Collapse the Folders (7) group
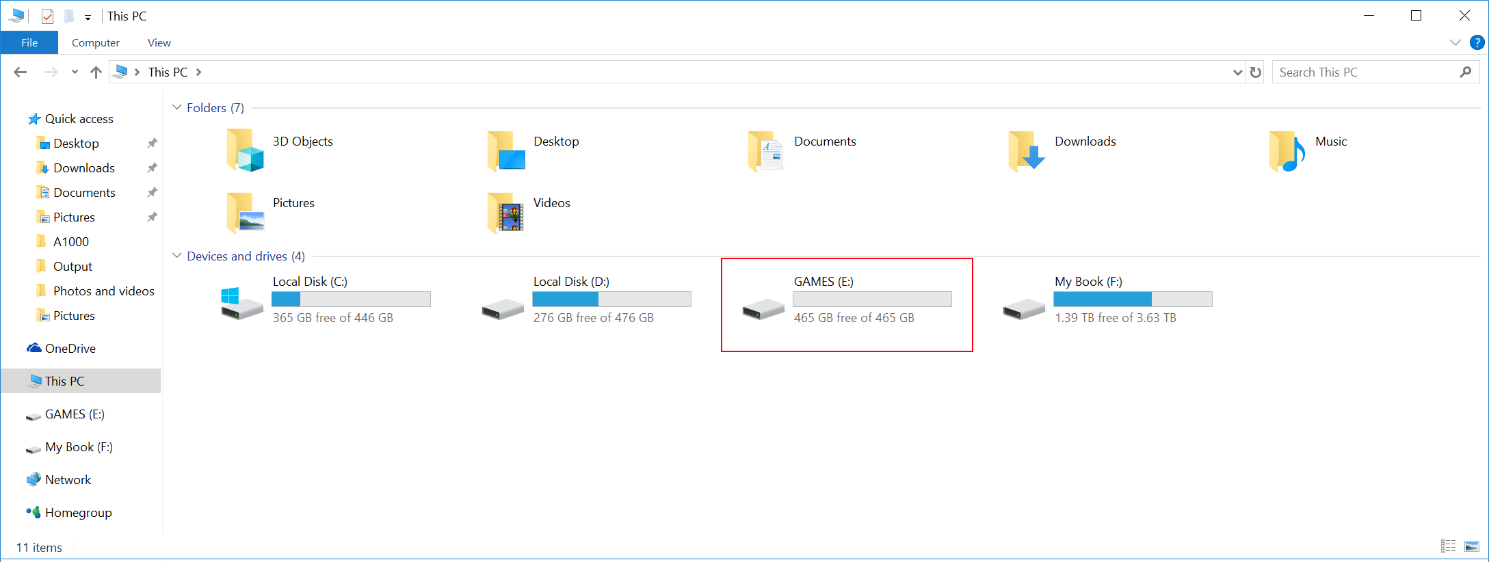The height and width of the screenshot is (562, 1489). coord(177,107)
